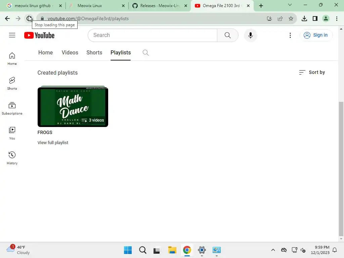Open a new browser tab
Viewport: 344px width, 258px height.
(x=261, y=6)
